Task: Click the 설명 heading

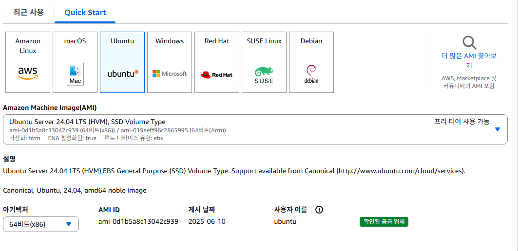Action: 9,159
